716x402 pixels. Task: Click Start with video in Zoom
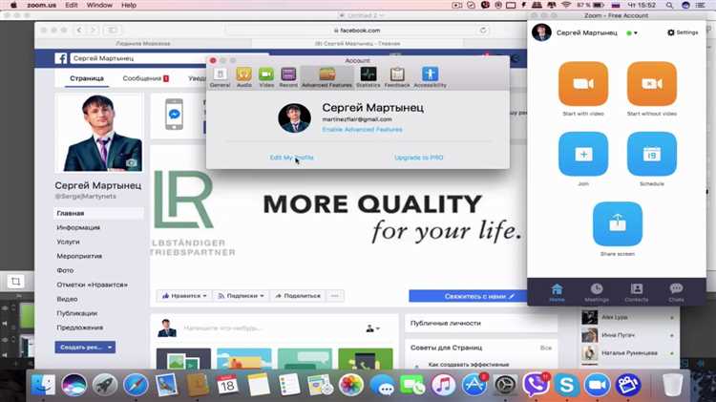click(583, 84)
